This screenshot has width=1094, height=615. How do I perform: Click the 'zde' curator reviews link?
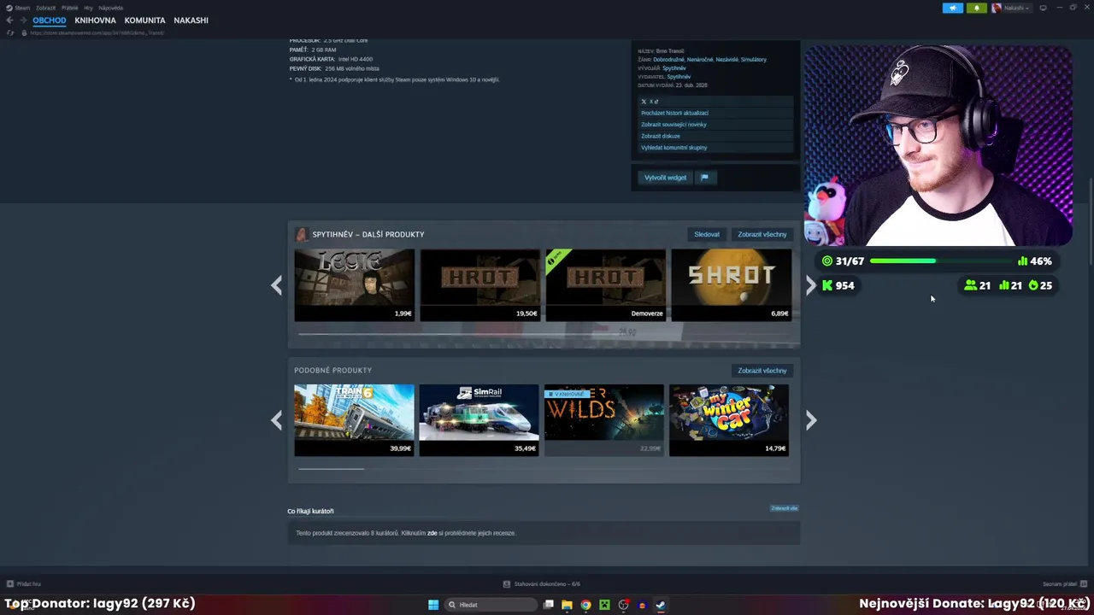click(432, 533)
